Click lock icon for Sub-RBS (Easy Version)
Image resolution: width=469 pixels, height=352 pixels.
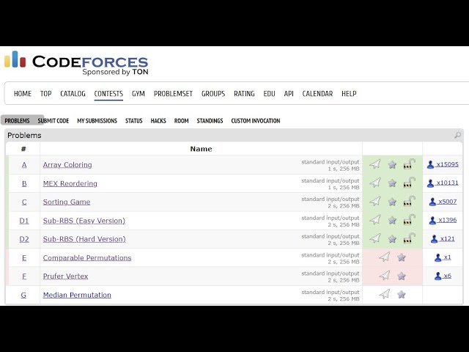click(x=409, y=220)
